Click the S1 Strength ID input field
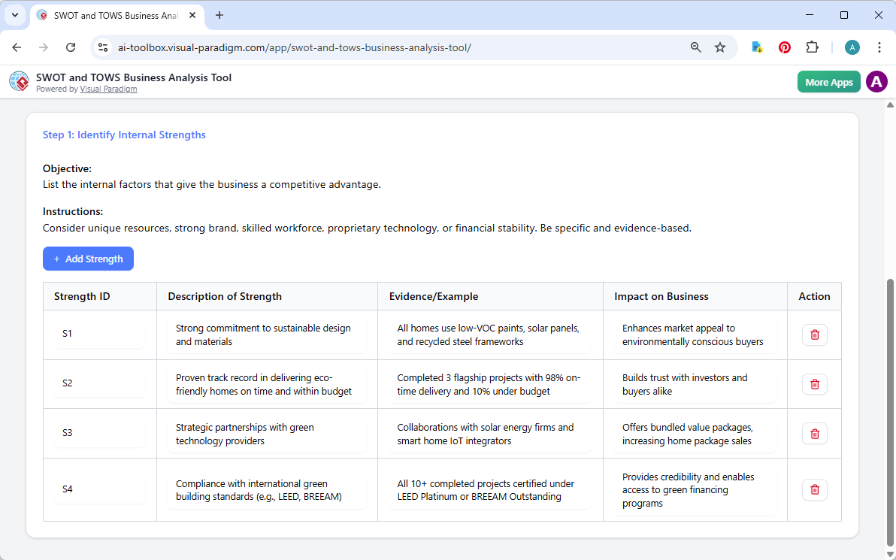The height and width of the screenshot is (560, 896). (x=99, y=334)
